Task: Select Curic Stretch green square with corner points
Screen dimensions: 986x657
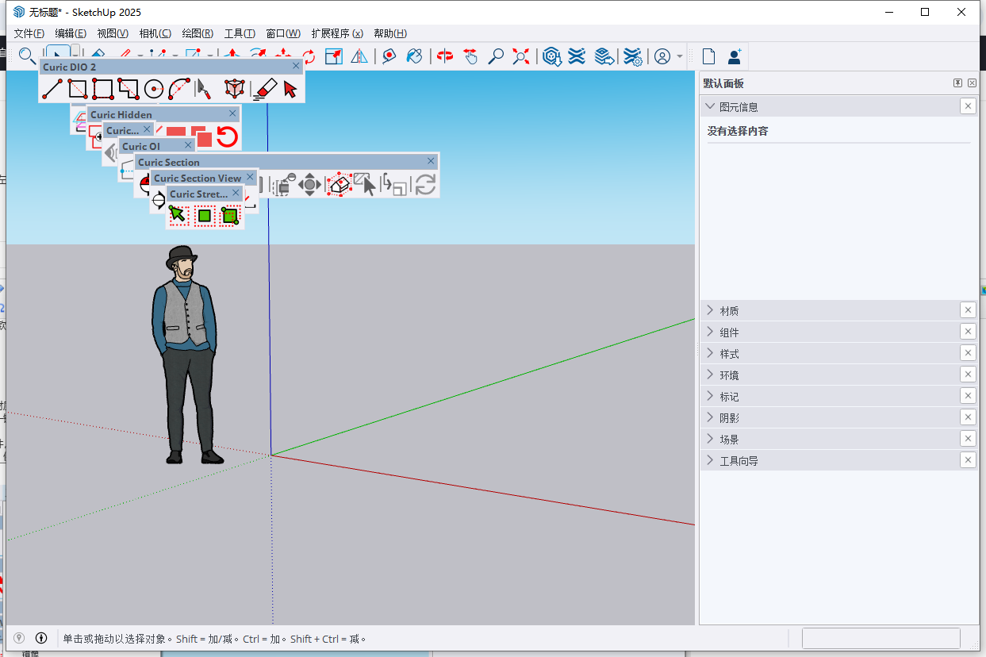Action: point(229,215)
